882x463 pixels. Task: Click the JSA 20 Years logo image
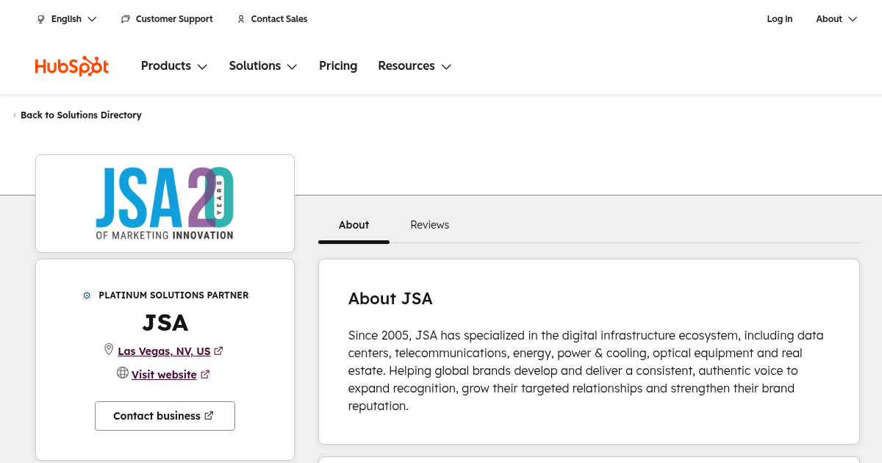click(165, 204)
